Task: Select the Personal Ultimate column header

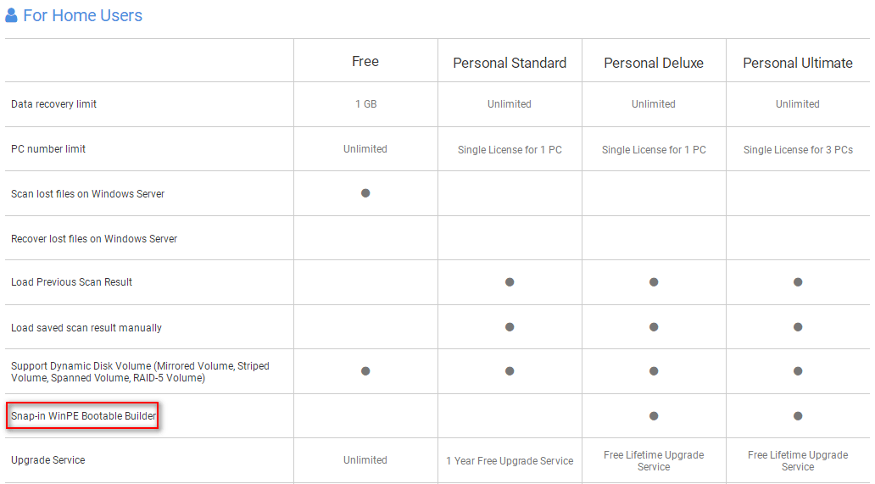Action: pos(798,63)
